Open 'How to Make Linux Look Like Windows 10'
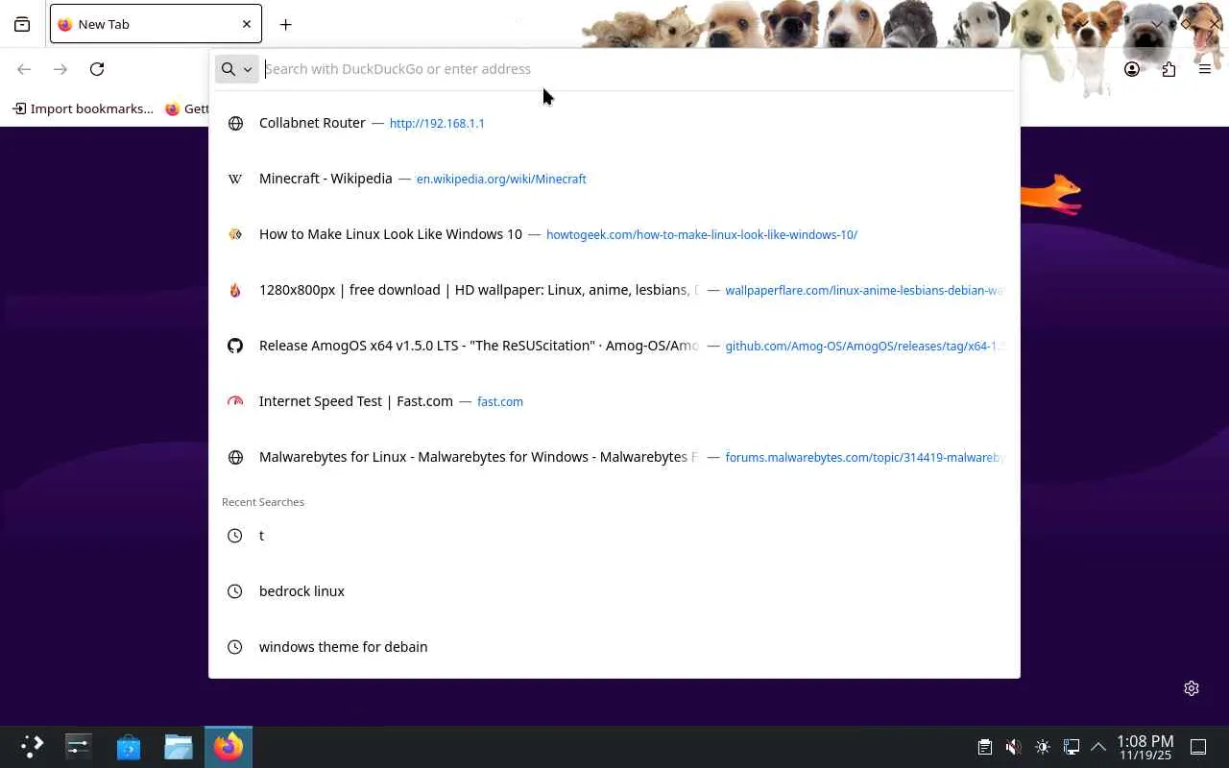This screenshot has height=768, width=1229. 614,234
